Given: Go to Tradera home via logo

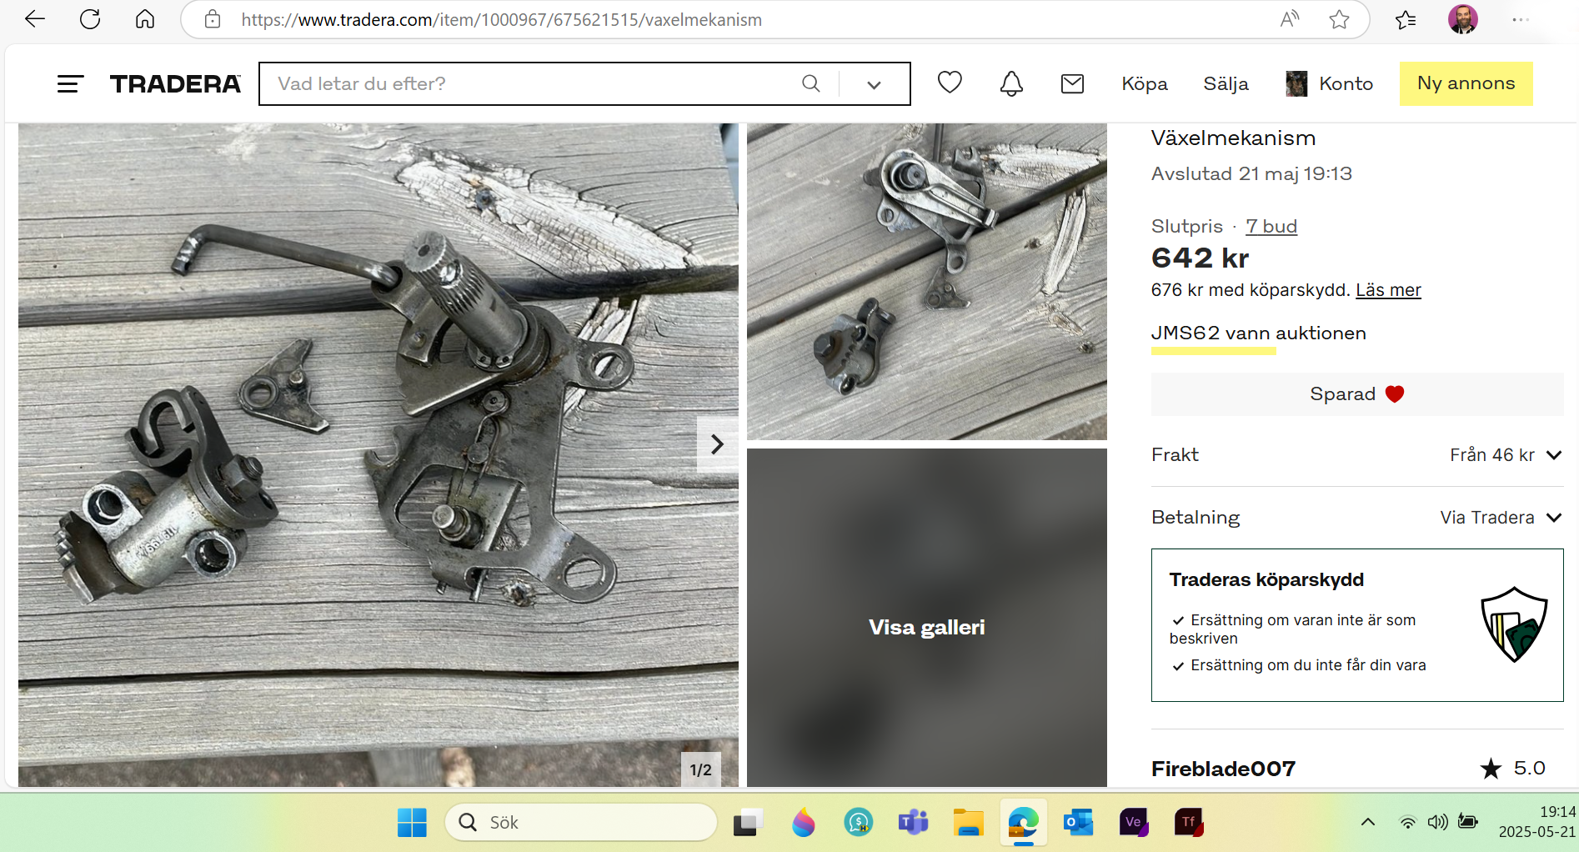Looking at the screenshot, I should pyautogui.click(x=175, y=83).
